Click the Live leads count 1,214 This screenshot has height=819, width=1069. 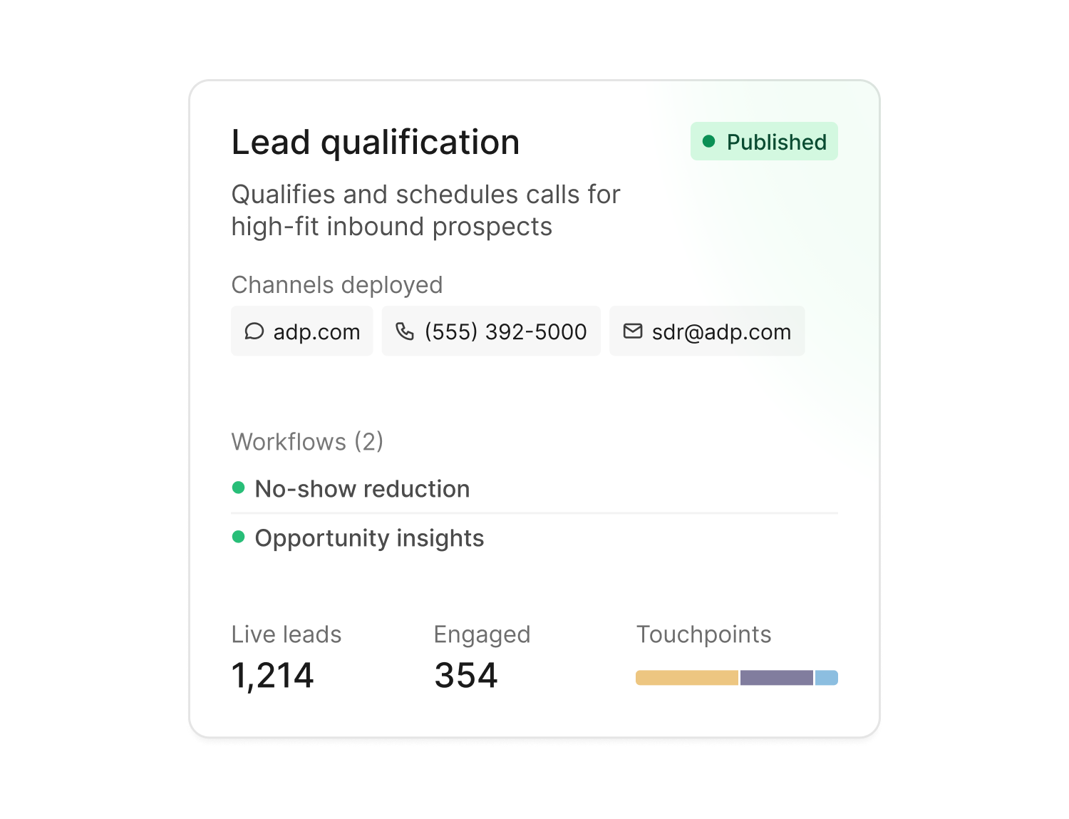pos(272,675)
